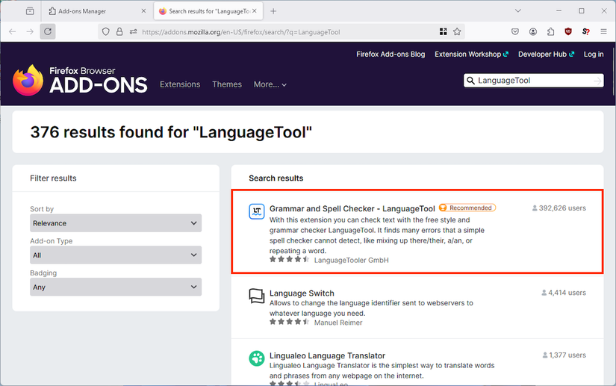616x386 pixels.
Task: Click the LanguageTool extension icon in results
Action: pos(257,211)
